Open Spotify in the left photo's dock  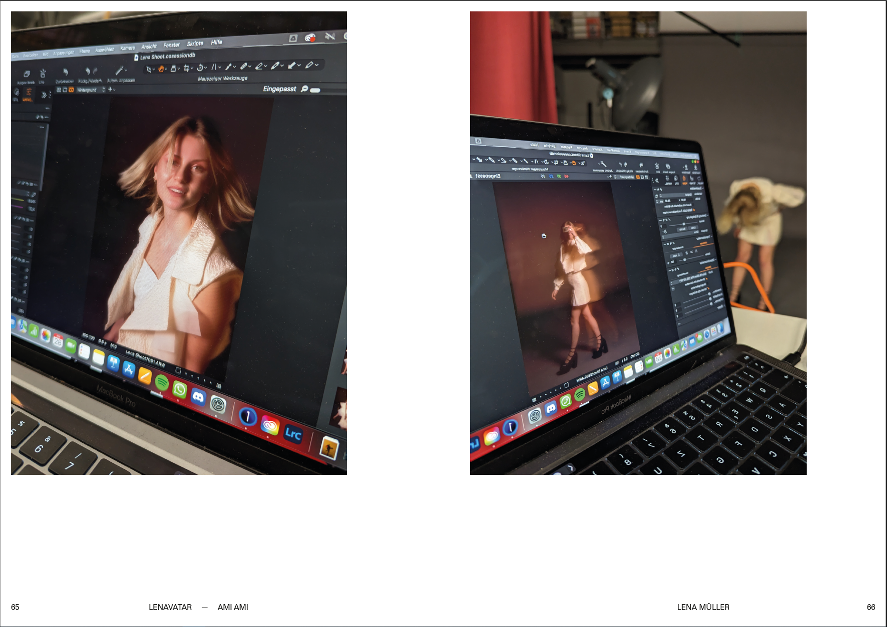tap(162, 382)
